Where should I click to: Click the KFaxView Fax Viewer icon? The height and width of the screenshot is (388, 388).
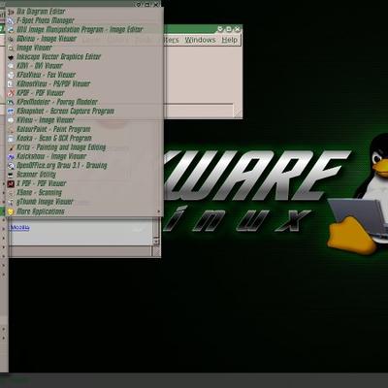point(11,75)
